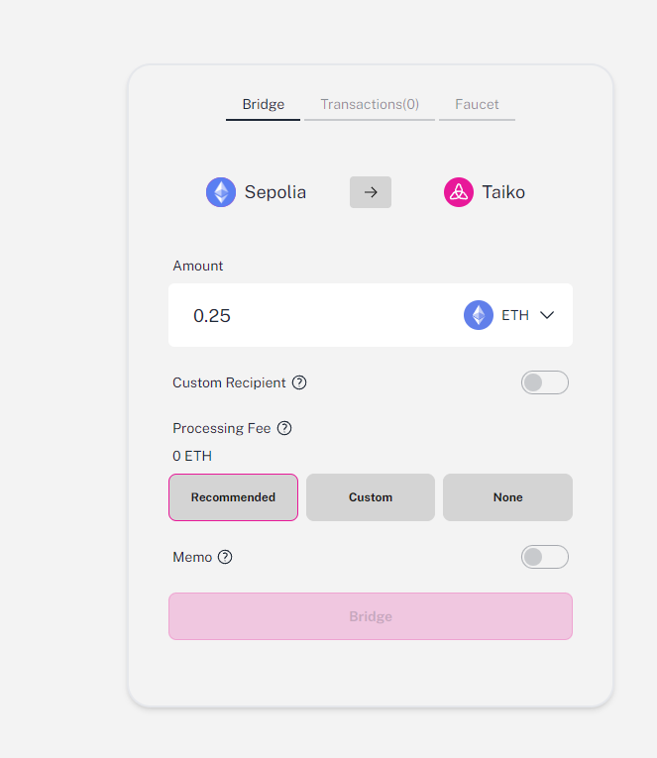Viewport: 657px width, 758px height.
Task: Open the Faucet tab
Action: pyautogui.click(x=477, y=104)
